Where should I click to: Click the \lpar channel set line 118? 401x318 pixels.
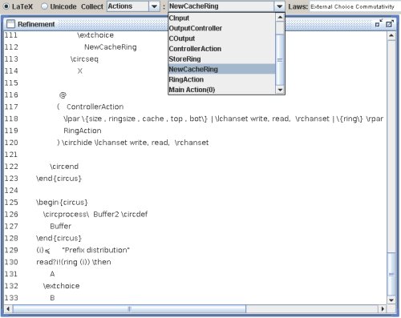[223, 119]
